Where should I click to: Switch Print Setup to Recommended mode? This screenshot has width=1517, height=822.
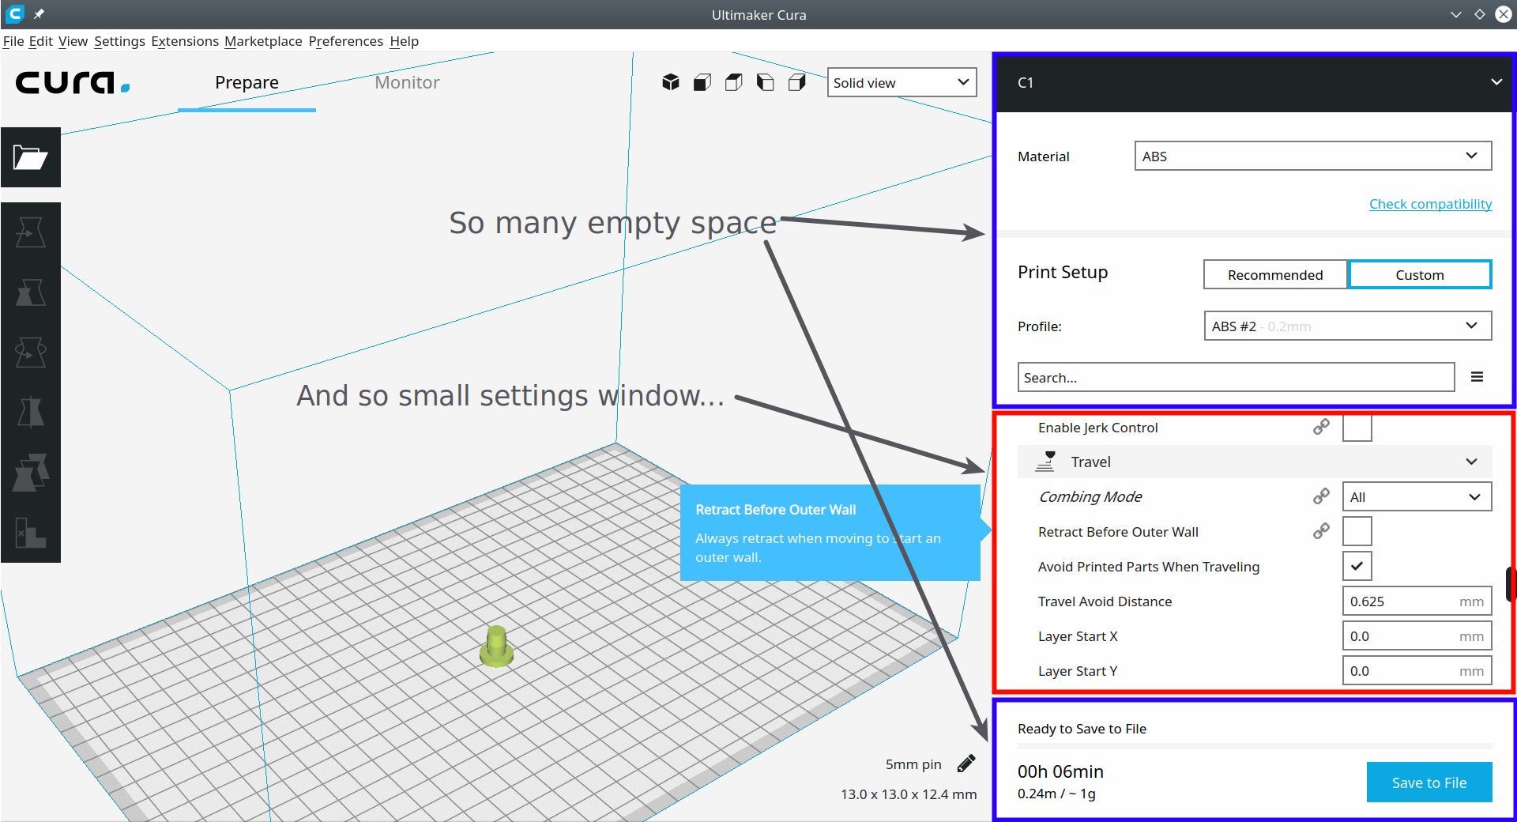(x=1275, y=274)
